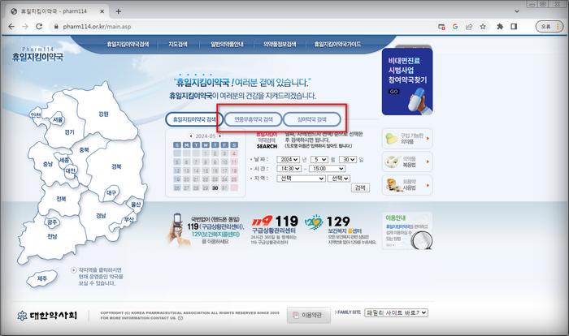
Task: Switch to the 심야약국 검색 tab
Action: pyautogui.click(x=311, y=119)
